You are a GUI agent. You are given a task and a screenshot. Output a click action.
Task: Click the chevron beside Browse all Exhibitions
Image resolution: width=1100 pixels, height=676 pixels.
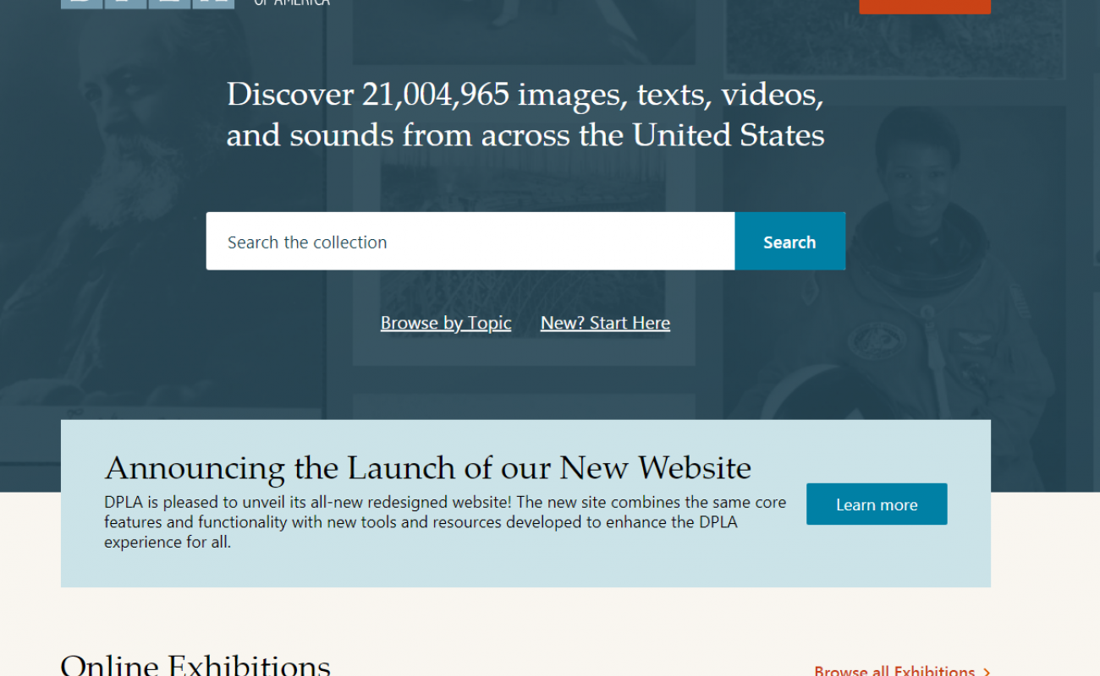tap(987, 672)
